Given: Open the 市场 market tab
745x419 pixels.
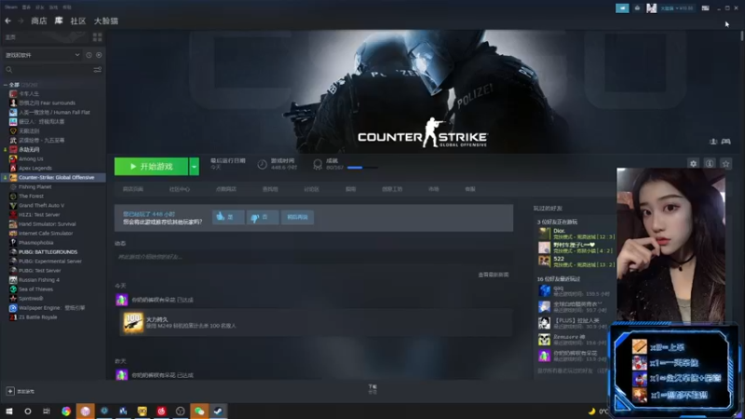Looking at the screenshot, I should (x=433, y=189).
